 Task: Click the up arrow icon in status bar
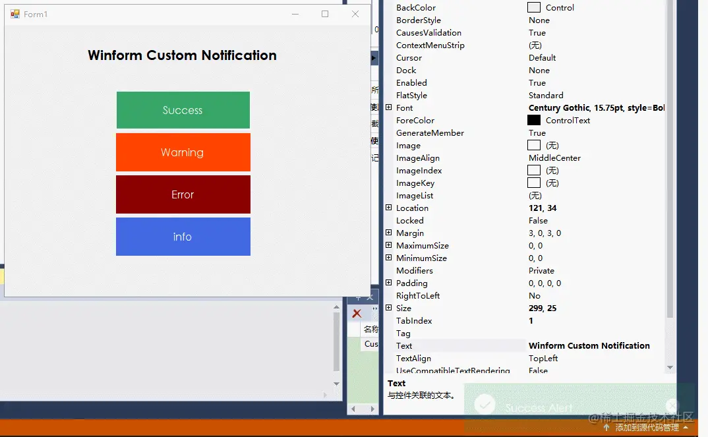(x=606, y=428)
